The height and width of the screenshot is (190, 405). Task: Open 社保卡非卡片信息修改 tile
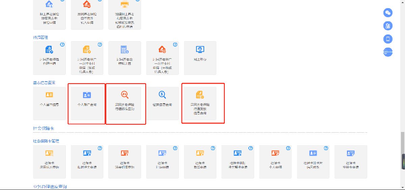[x=313, y=162]
